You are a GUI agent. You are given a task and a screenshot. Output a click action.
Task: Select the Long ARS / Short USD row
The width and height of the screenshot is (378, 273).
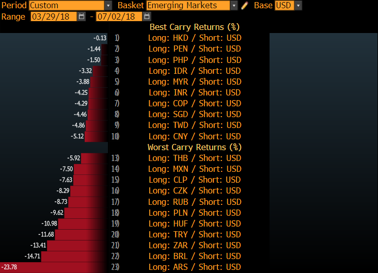(194, 267)
